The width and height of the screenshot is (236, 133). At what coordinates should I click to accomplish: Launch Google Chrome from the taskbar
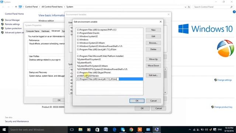[x=131, y=130]
